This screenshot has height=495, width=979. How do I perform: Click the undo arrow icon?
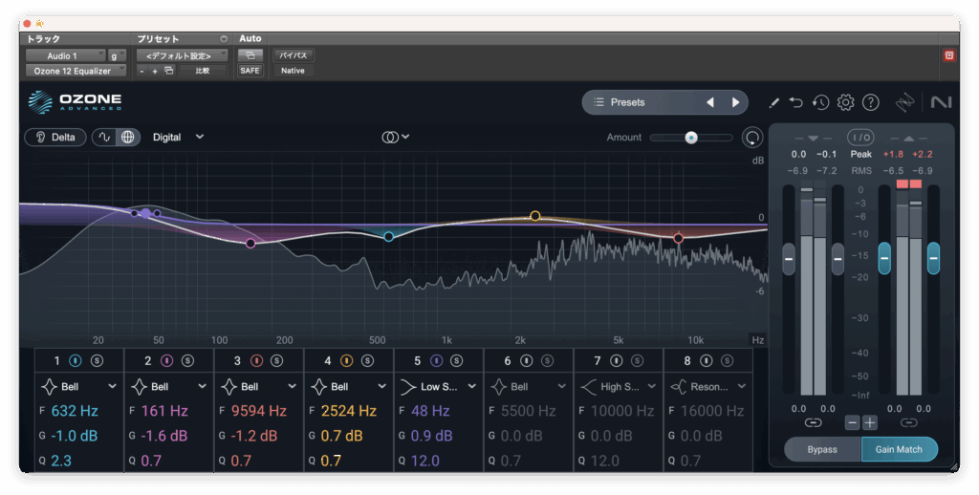pyautogui.click(x=796, y=102)
